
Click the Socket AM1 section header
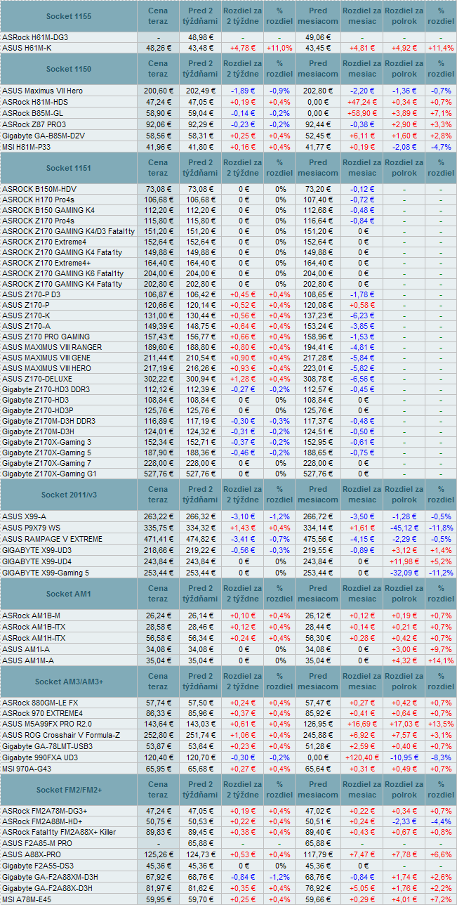pos(68,594)
